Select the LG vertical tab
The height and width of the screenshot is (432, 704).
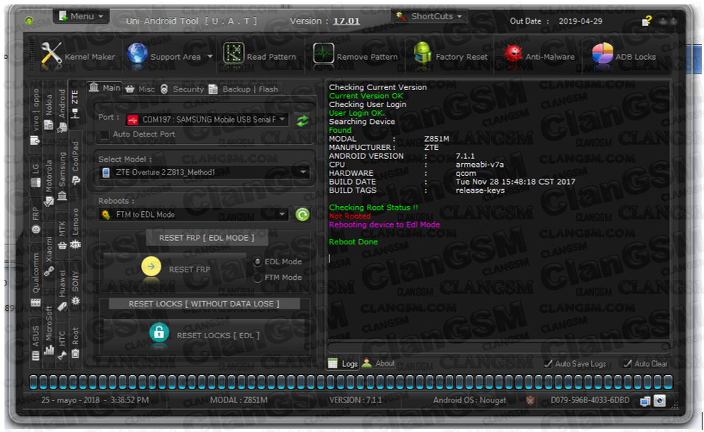[35, 176]
